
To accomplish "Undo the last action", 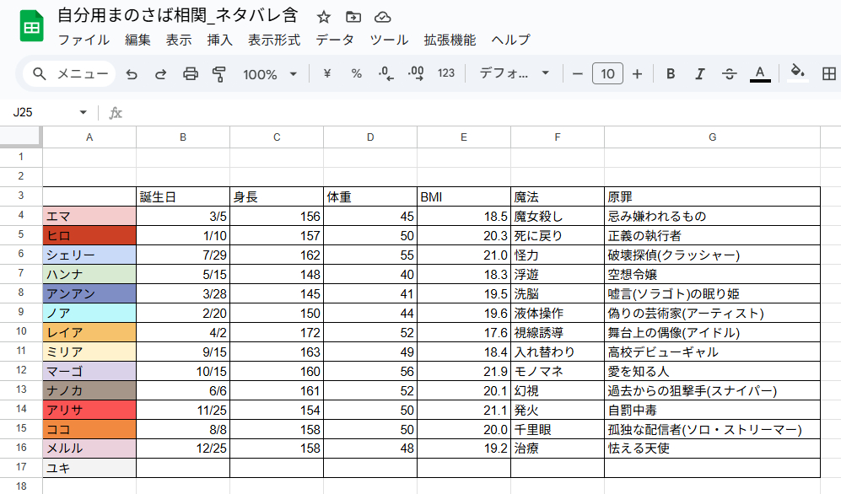I will pyautogui.click(x=132, y=74).
